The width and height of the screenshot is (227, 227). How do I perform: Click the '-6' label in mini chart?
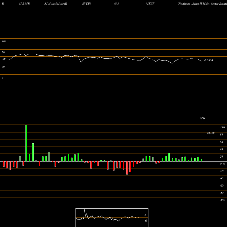(145, 221)
